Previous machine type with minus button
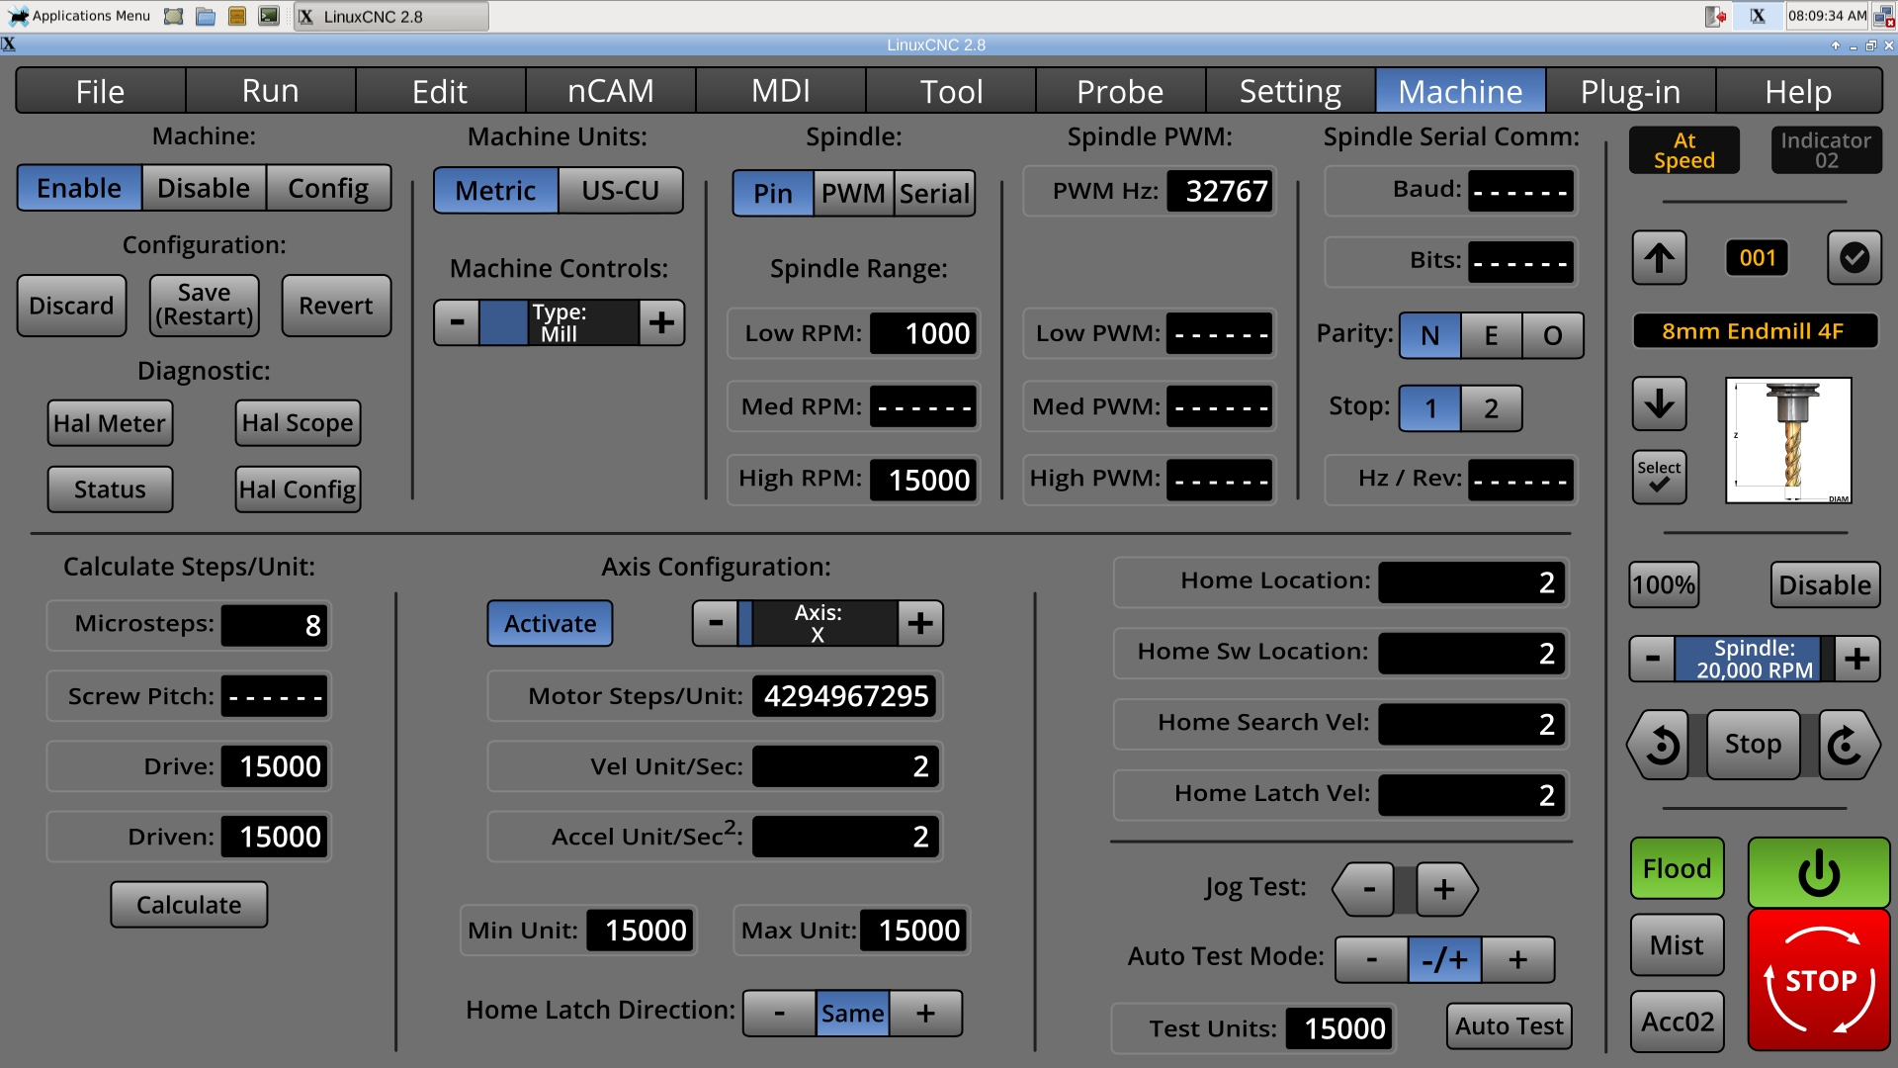The height and width of the screenshot is (1068, 1898). (457, 322)
